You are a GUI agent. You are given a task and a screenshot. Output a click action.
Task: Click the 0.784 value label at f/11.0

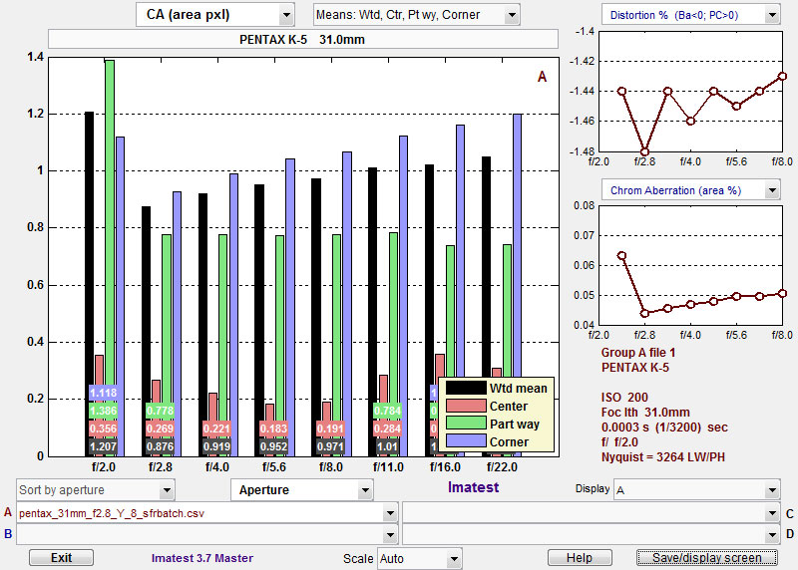[387, 411]
